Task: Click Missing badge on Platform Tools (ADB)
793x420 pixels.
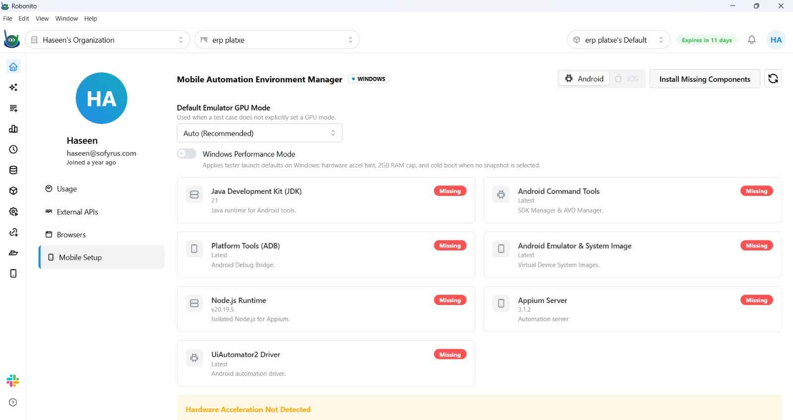Action: [x=450, y=245]
